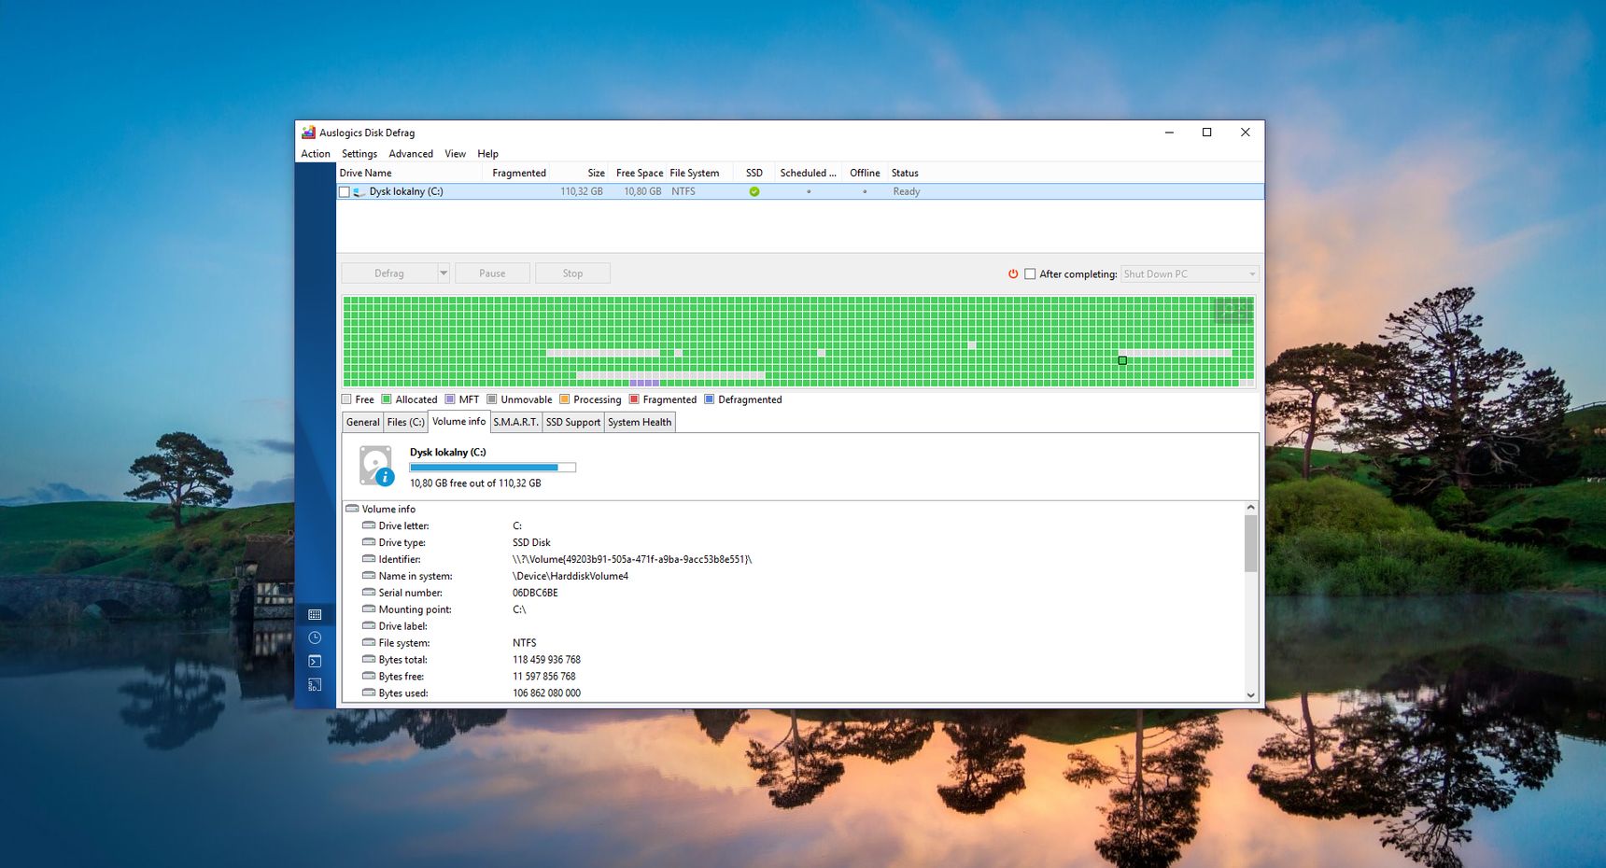Click the identifier value starting \\?\Volume

(x=632, y=559)
